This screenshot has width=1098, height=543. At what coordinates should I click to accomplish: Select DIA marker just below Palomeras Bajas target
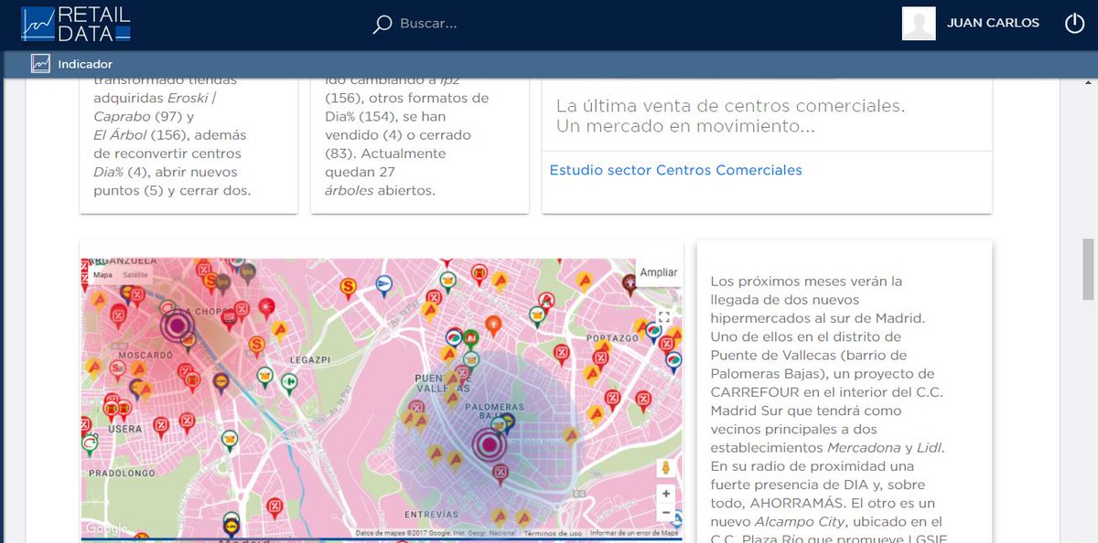[501, 474]
